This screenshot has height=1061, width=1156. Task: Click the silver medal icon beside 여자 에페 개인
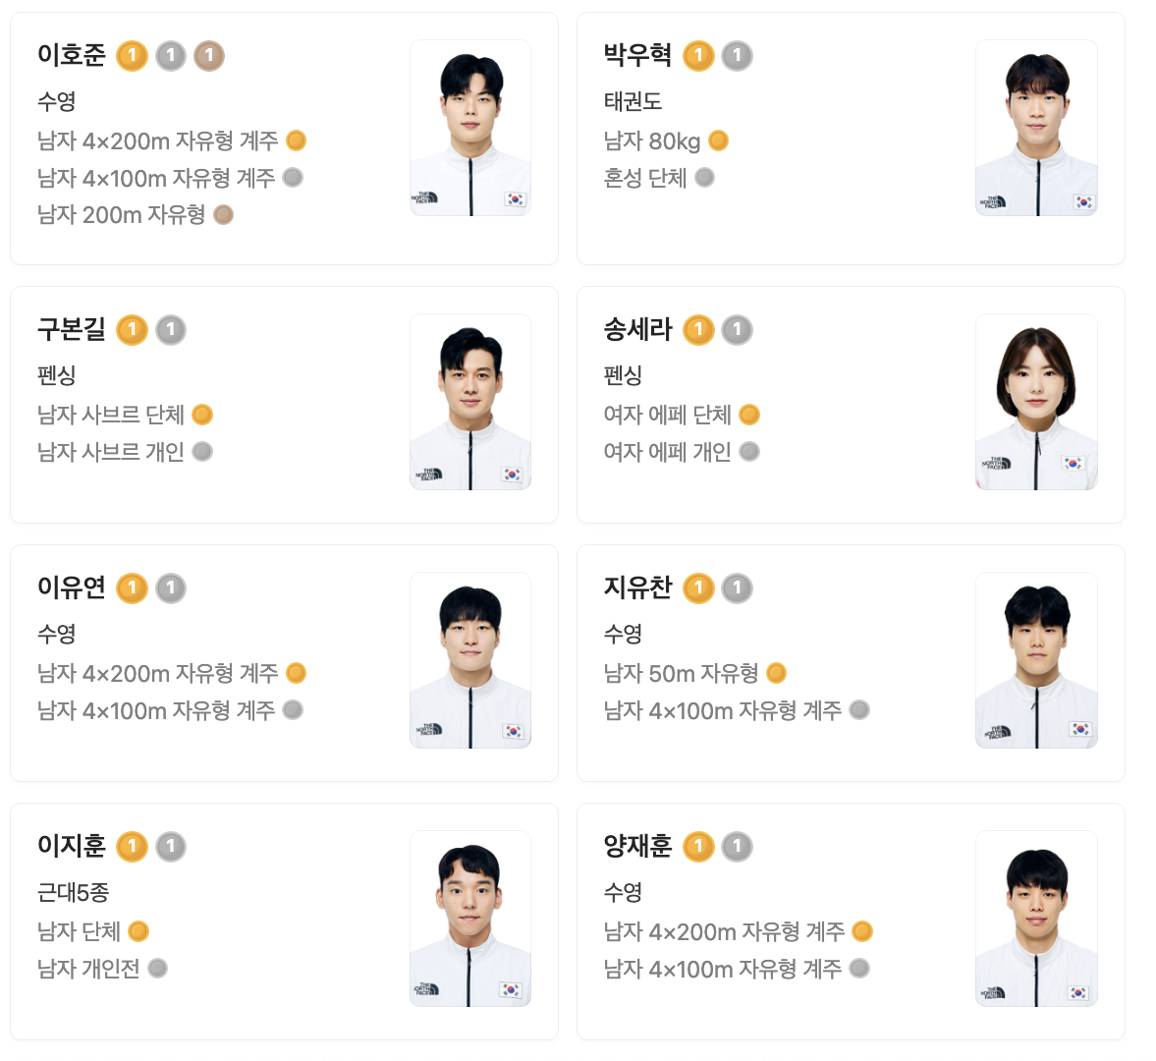[749, 452]
